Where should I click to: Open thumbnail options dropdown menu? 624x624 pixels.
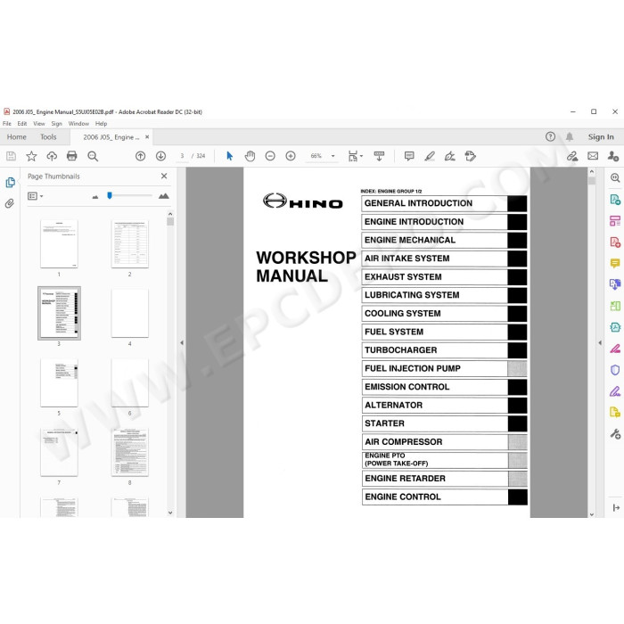coord(35,196)
